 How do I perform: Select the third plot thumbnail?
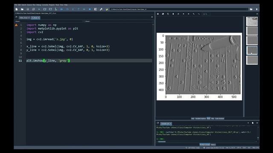(252, 41)
